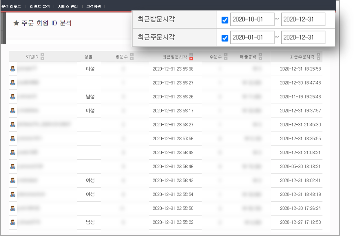Click the sort arrows next to 회원ID header

pos(42,57)
